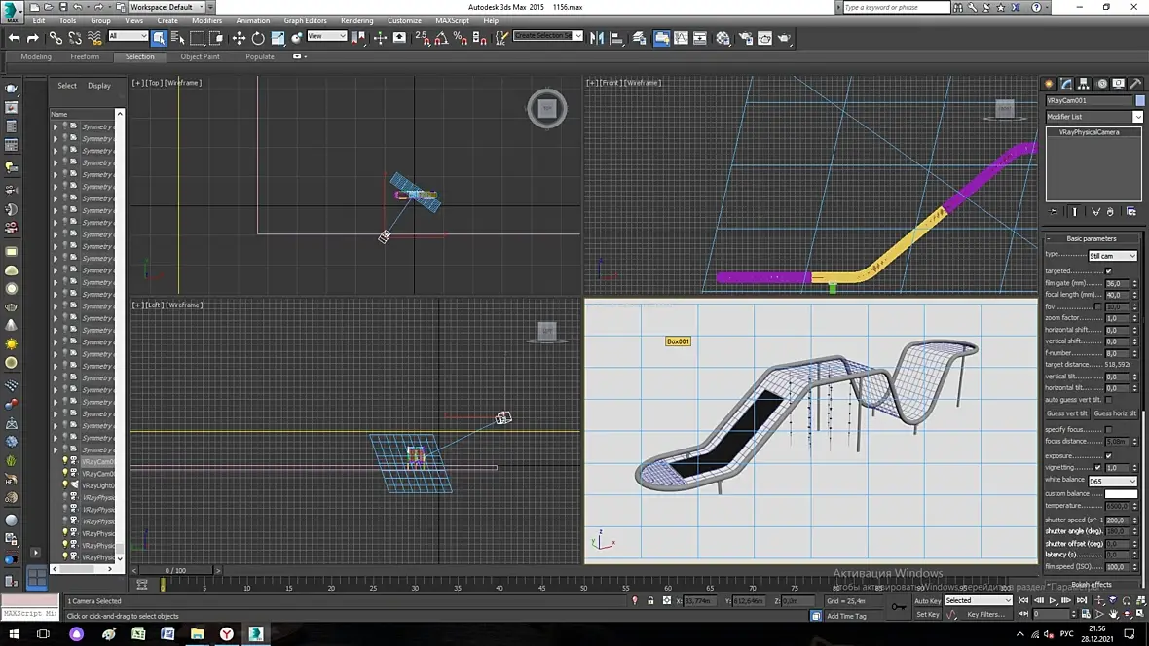Open the Rendering menu

356,20
